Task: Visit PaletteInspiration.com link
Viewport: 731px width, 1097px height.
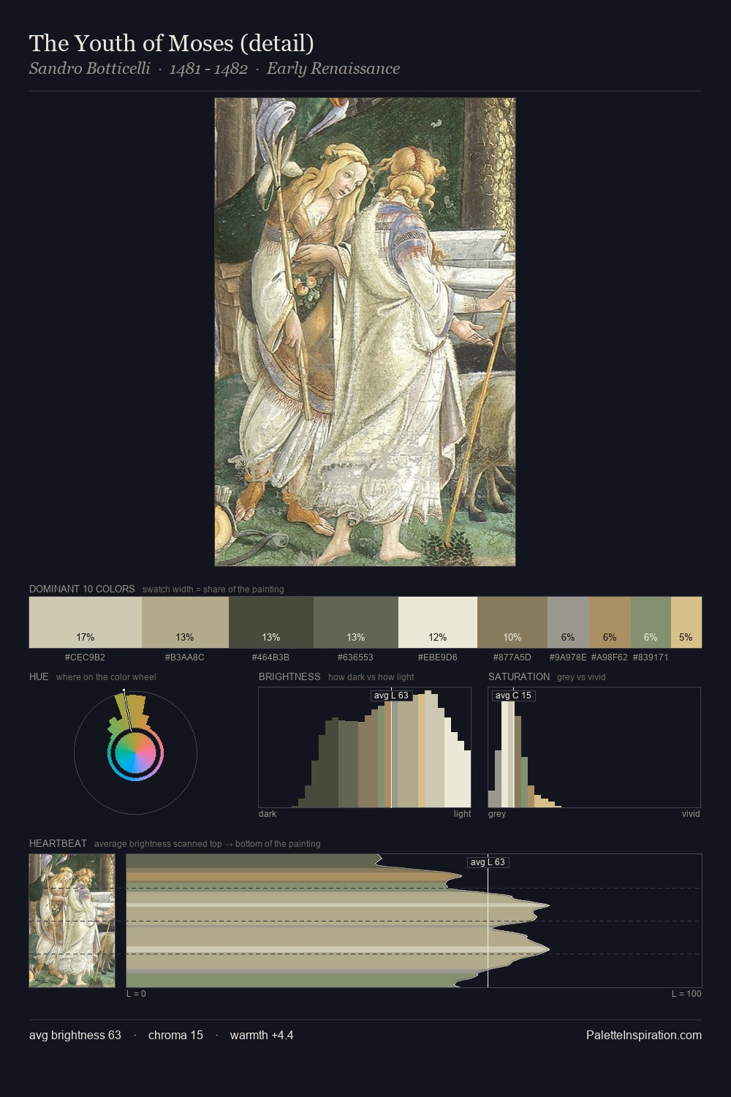Action: pos(644,1035)
